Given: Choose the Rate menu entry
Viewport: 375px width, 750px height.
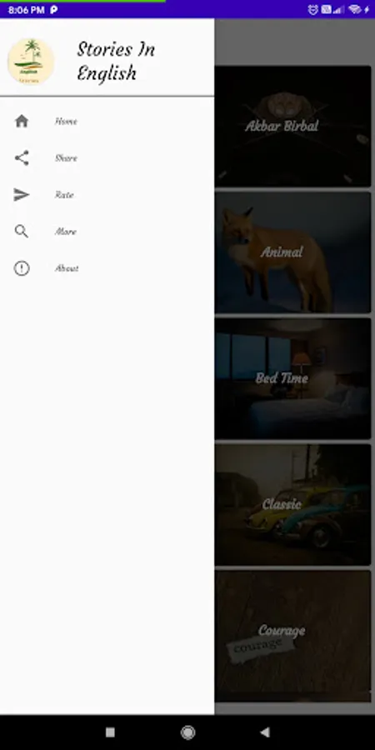Looking at the screenshot, I should tap(107, 195).
